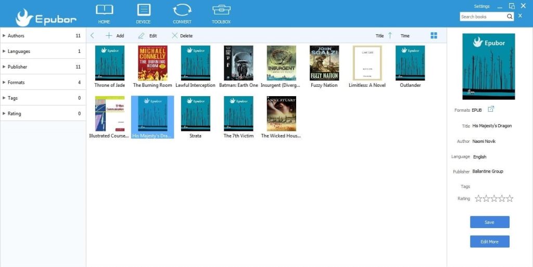The width and height of the screenshot is (533, 267).
Task: Open the HOME library view
Action: tap(104, 14)
